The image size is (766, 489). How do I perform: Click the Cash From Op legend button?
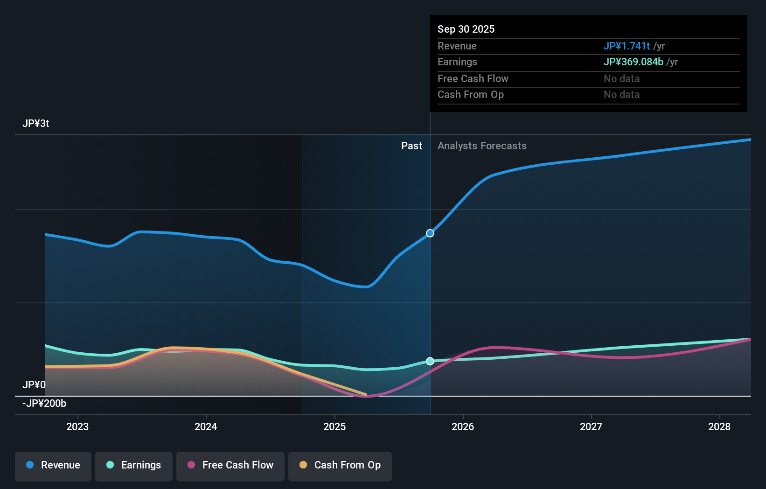(x=340, y=465)
